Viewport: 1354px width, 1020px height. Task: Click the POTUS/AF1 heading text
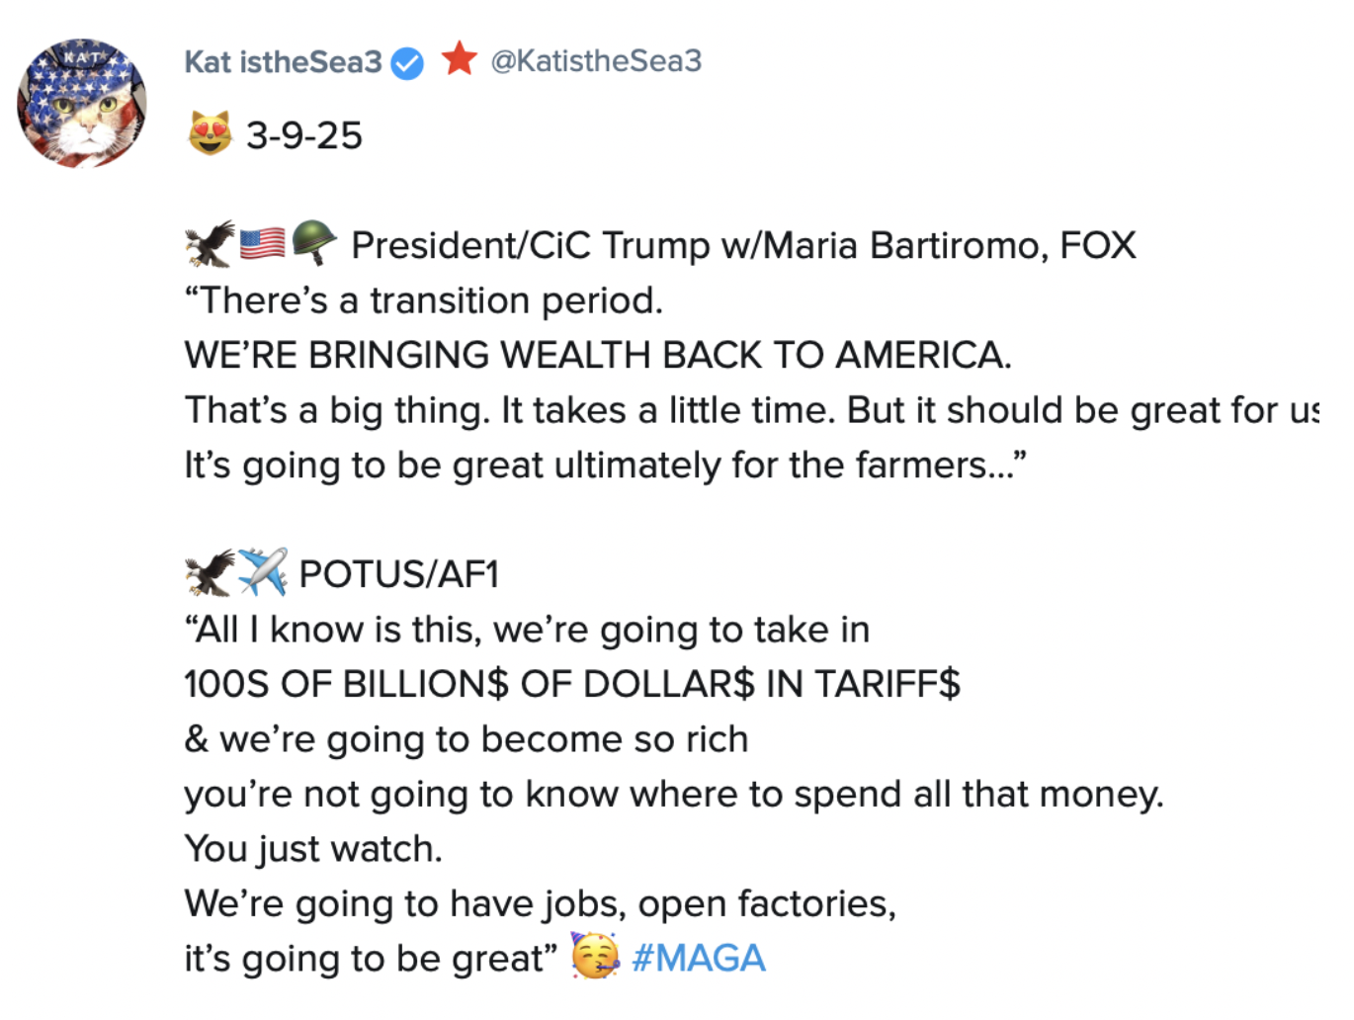pyautogui.click(x=399, y=574)
